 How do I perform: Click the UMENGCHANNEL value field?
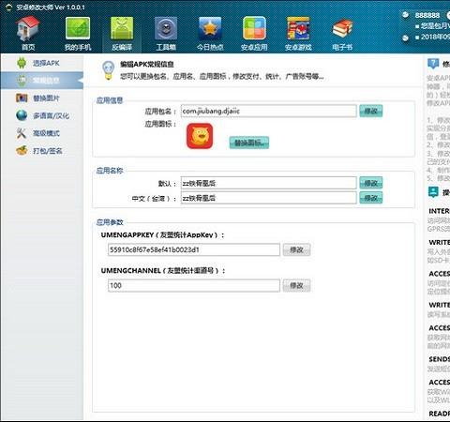coord(194,285)
